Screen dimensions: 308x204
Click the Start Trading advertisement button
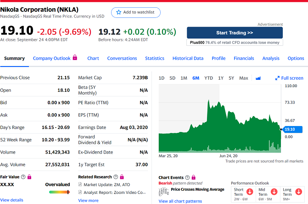coord(235,33)
